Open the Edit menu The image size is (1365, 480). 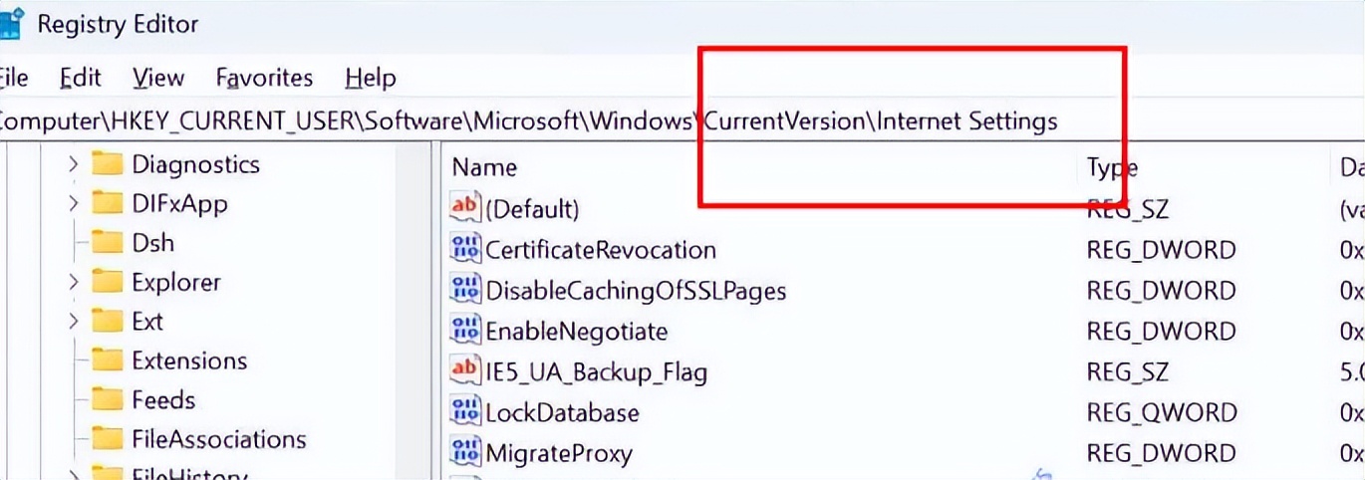(x=80, y=78)
